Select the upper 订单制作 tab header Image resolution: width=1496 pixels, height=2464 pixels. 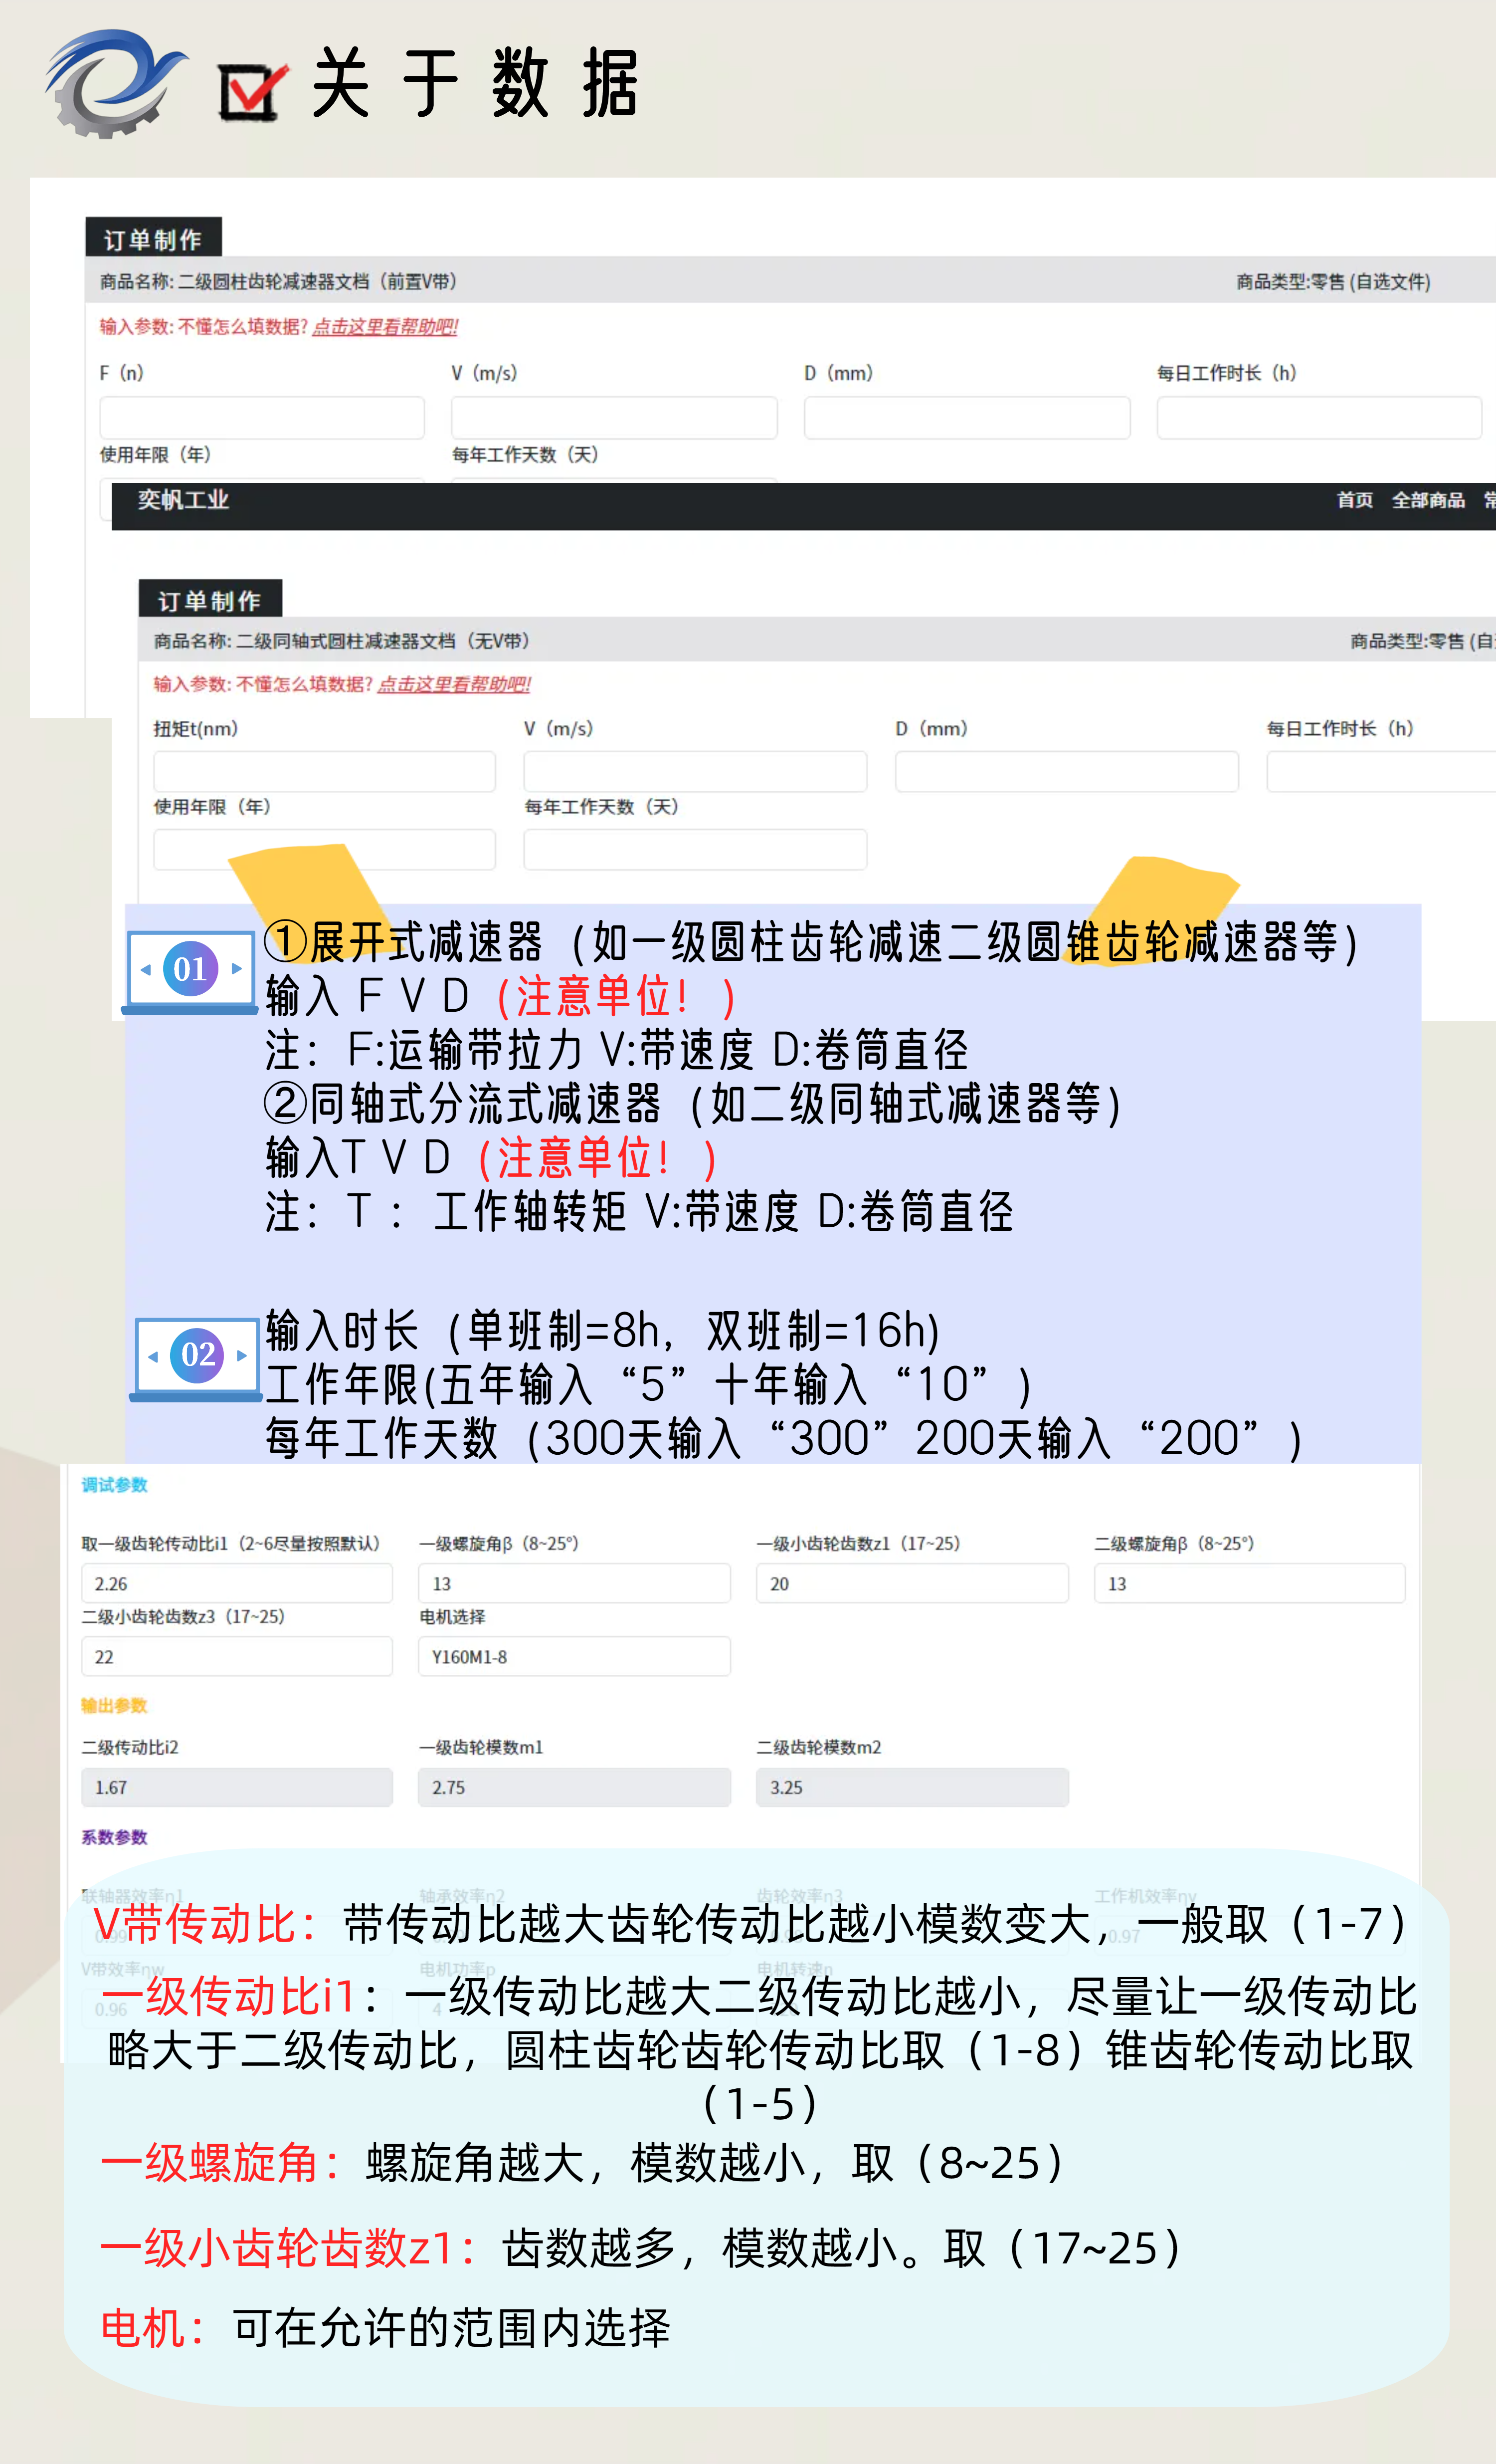pos(153,240)
